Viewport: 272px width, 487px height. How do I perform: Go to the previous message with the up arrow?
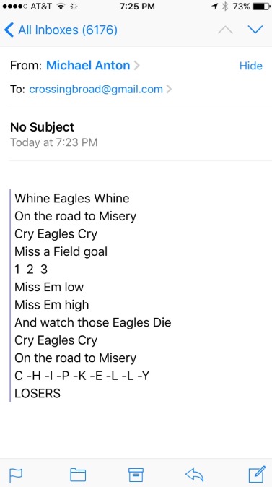[226, 30]
